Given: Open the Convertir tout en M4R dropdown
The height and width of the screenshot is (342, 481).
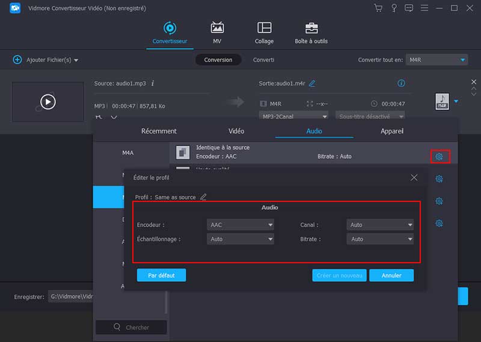Looking at the screenshot, I should click(437, 60).
